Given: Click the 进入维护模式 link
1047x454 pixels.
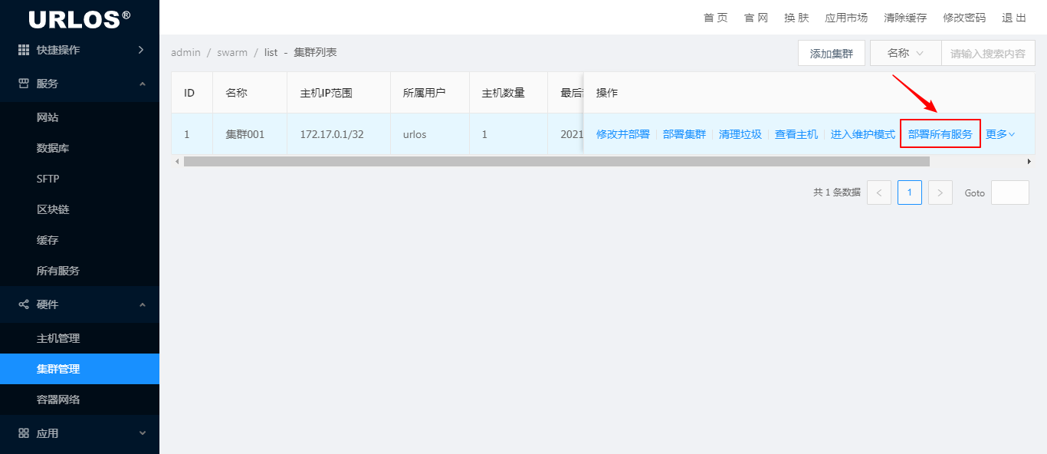Looking at the screenshot, I should click(x=863, y=134).
